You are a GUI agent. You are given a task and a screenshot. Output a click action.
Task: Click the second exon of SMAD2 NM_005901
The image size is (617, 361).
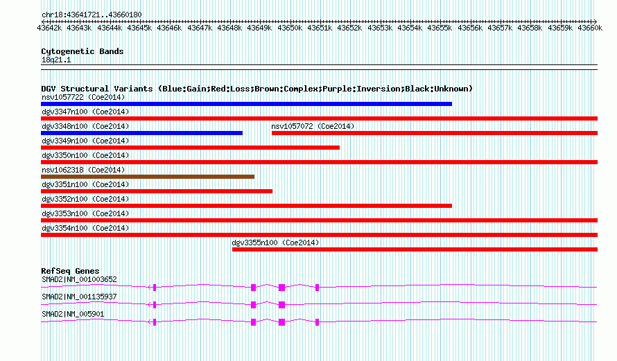pyautogui.click(x=254, y=322)
